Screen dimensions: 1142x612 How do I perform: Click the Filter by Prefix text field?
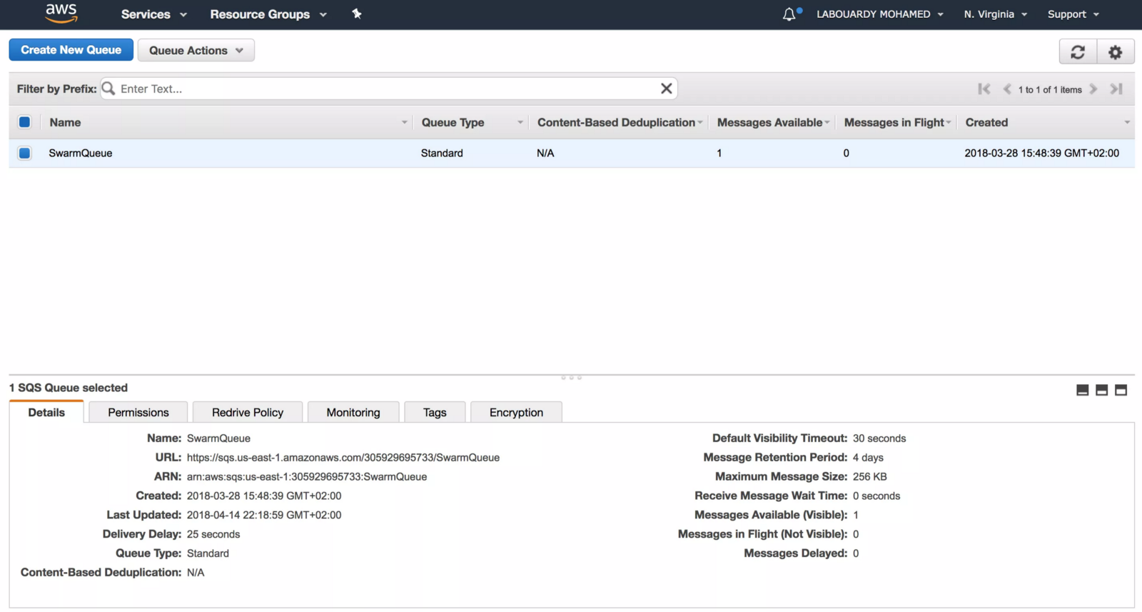point(388,89)
